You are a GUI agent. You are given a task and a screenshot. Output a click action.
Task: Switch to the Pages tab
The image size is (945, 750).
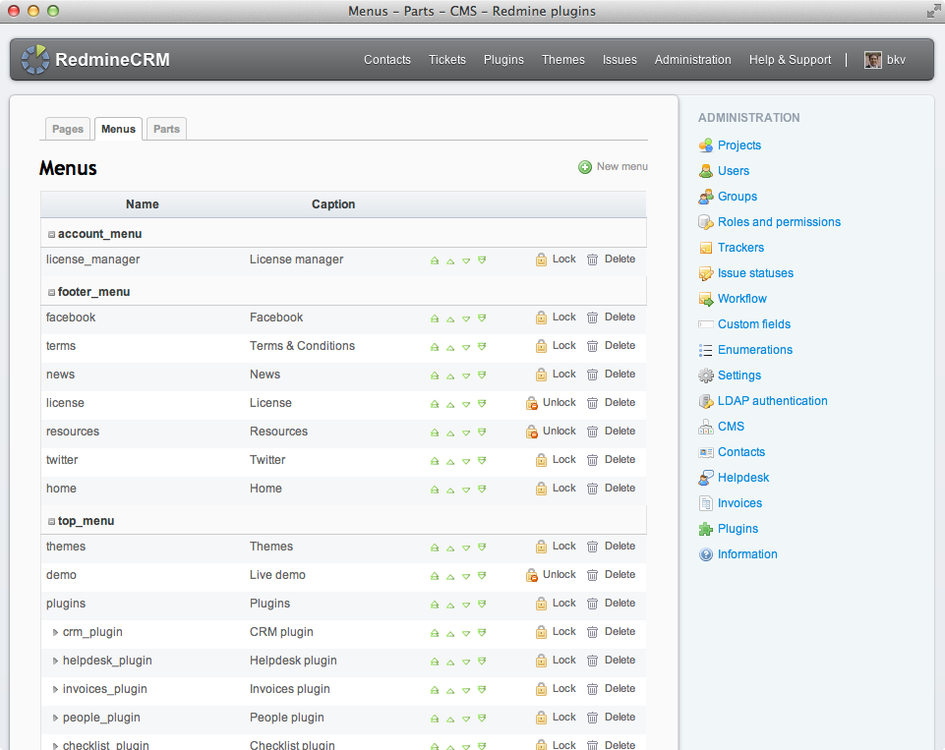coord(68,129)
